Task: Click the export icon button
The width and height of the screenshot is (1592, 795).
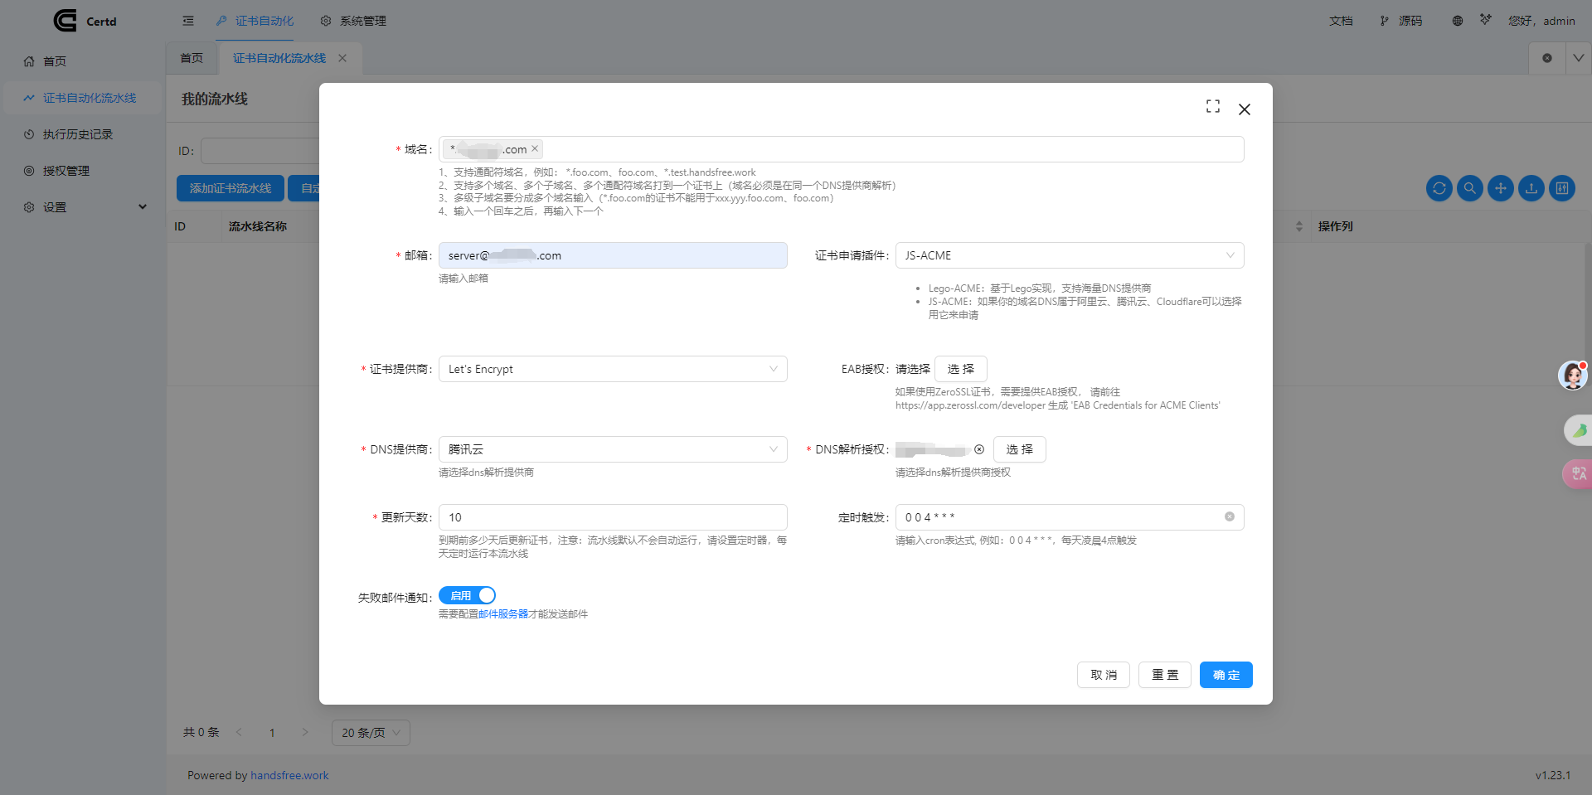Action: pos(1531,188)
